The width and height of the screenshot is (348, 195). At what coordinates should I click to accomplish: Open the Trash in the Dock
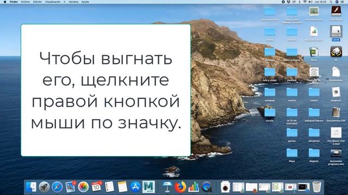pyautogui.click(x=316, y=187)
